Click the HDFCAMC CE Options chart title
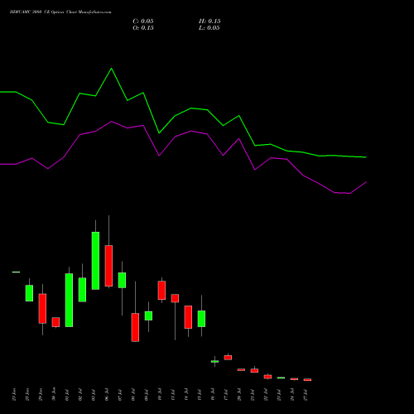This screenshot has height=414, width=414. click(x=60, y=12)
